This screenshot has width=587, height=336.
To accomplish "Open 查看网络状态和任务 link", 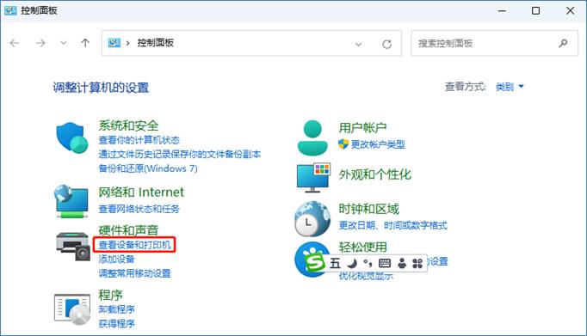I will click(x=139, y=209).
